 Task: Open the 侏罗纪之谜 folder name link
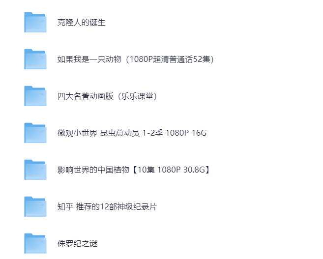(x=77, y=244)
